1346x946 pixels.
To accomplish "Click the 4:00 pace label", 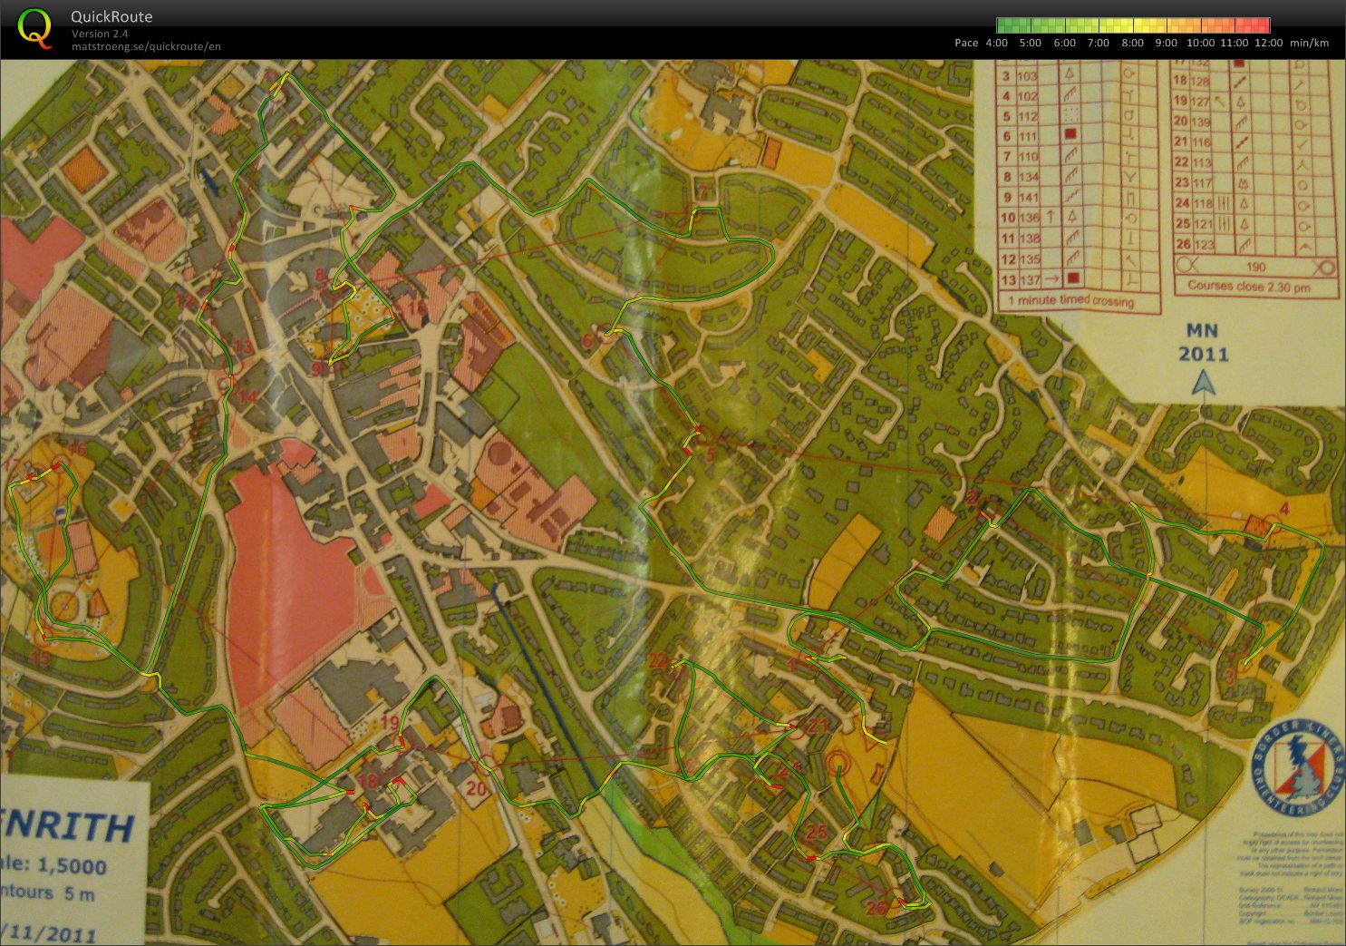I will coord(996,43).
